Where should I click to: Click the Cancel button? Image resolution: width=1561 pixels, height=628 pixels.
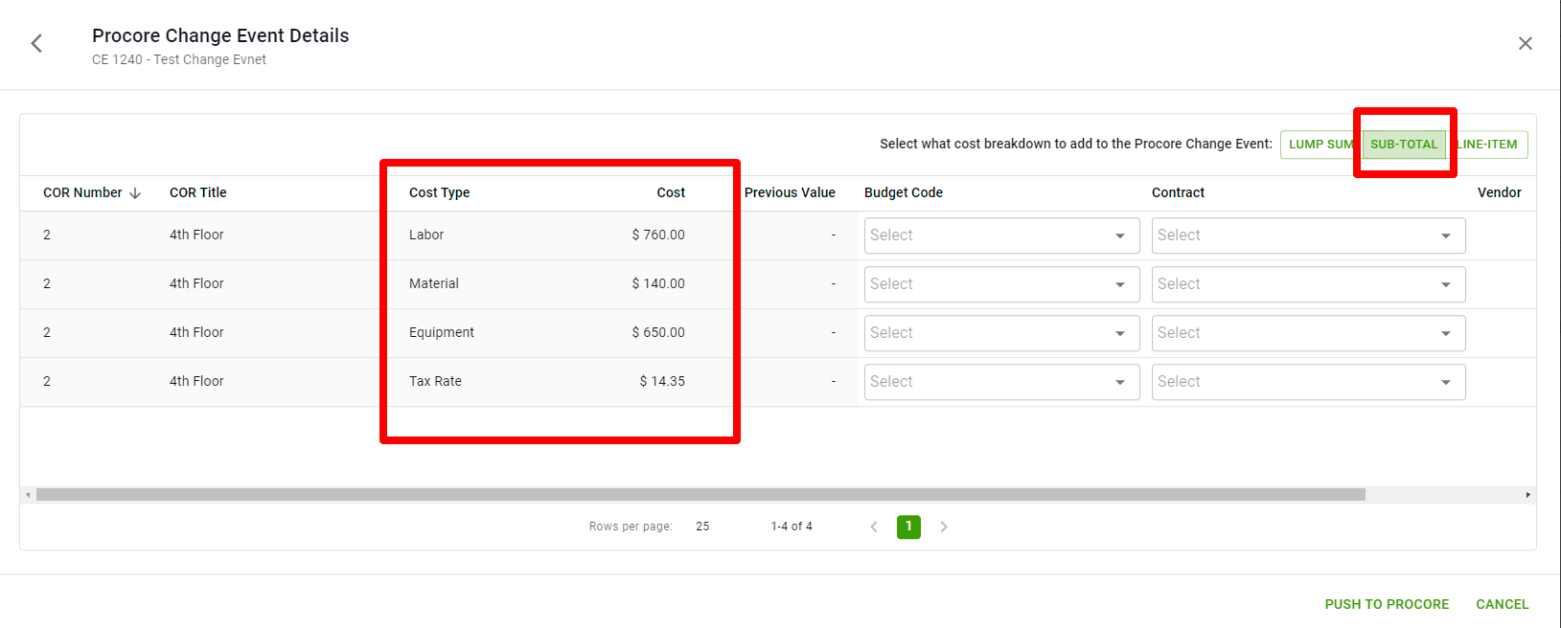point(1502,604)
